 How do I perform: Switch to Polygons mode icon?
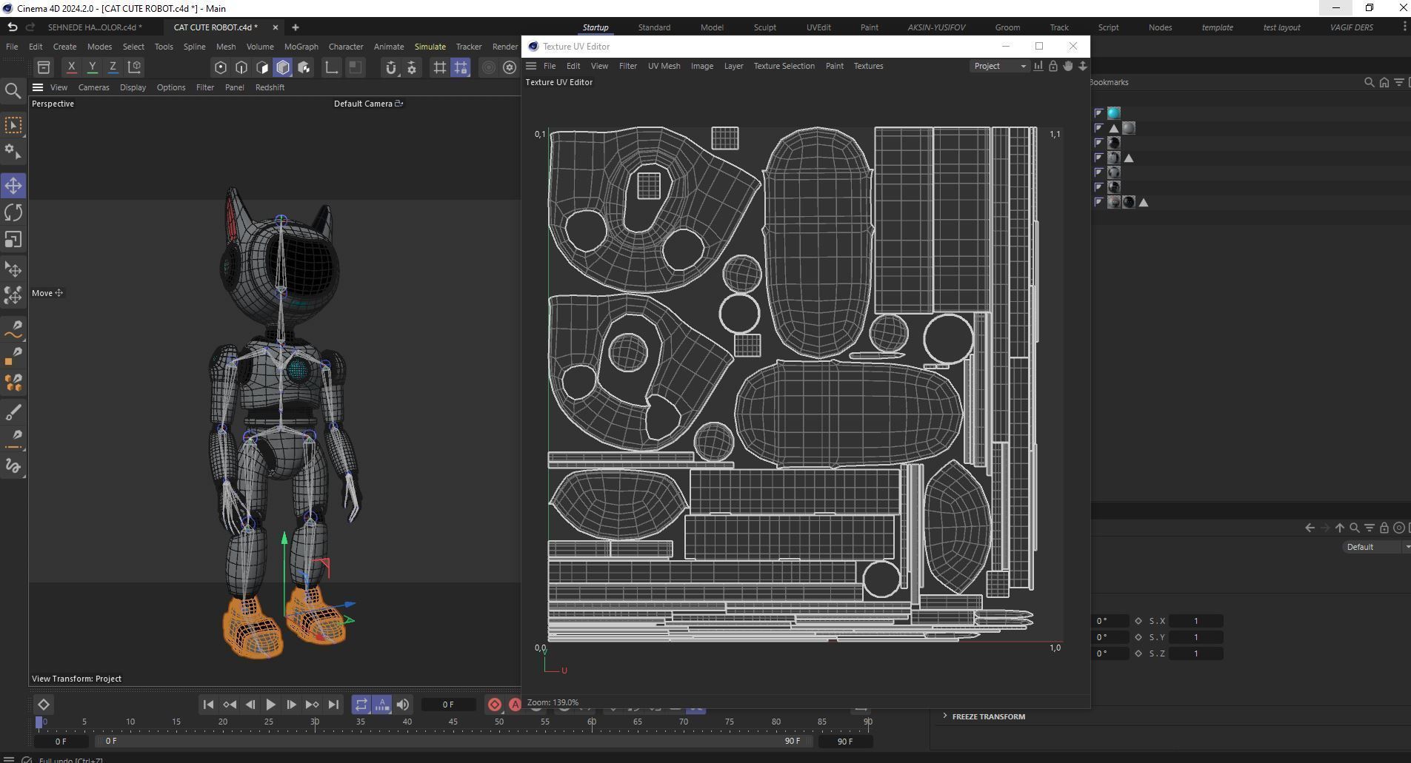tap(262, 67)
